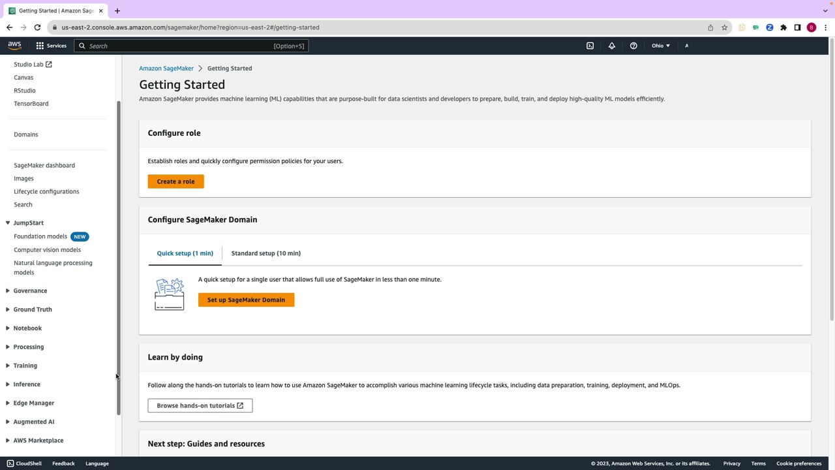Switch to the Standard setup (10 min) tab
This screenshot has width=835, height=470.
[266, 253]
